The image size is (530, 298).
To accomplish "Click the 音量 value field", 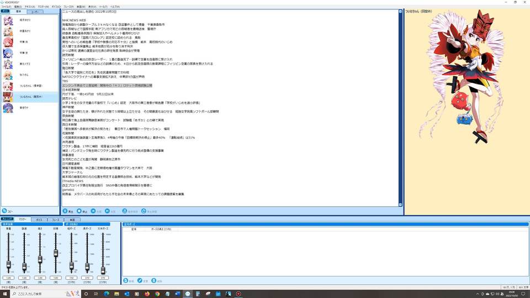I will 8,278.
